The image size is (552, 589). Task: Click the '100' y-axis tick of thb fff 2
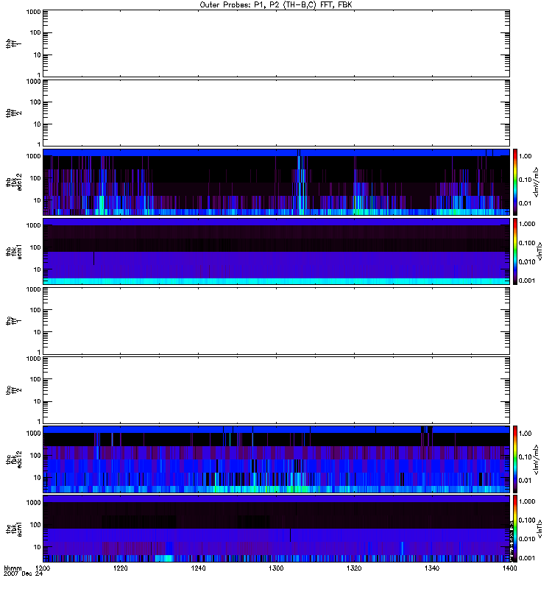(x=35, y=102)
